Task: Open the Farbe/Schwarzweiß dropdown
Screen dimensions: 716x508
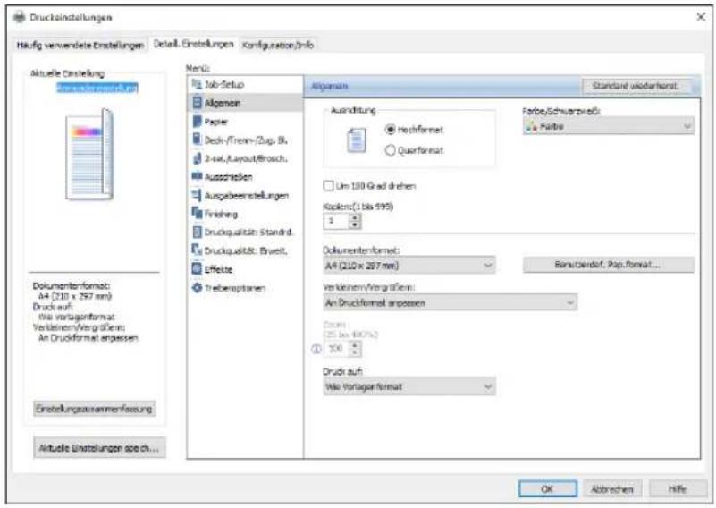Action: click(608, 126)
